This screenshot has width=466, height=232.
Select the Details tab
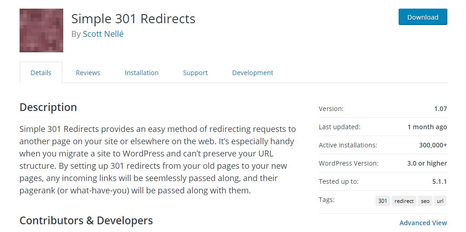(x=41, y=73)
